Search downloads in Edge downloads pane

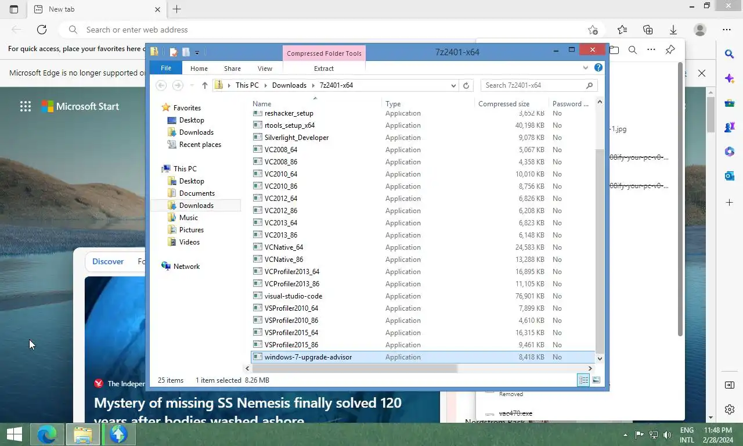(633, 50)
